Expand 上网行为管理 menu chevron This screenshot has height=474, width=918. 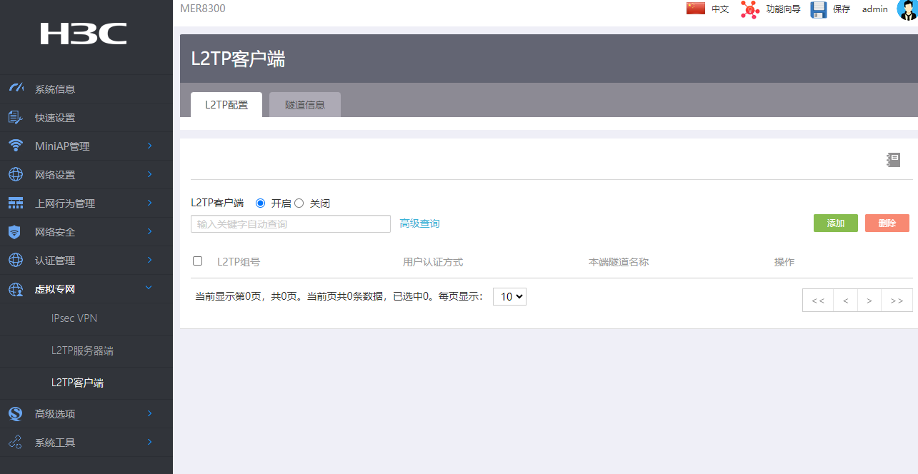click(150, 203)
